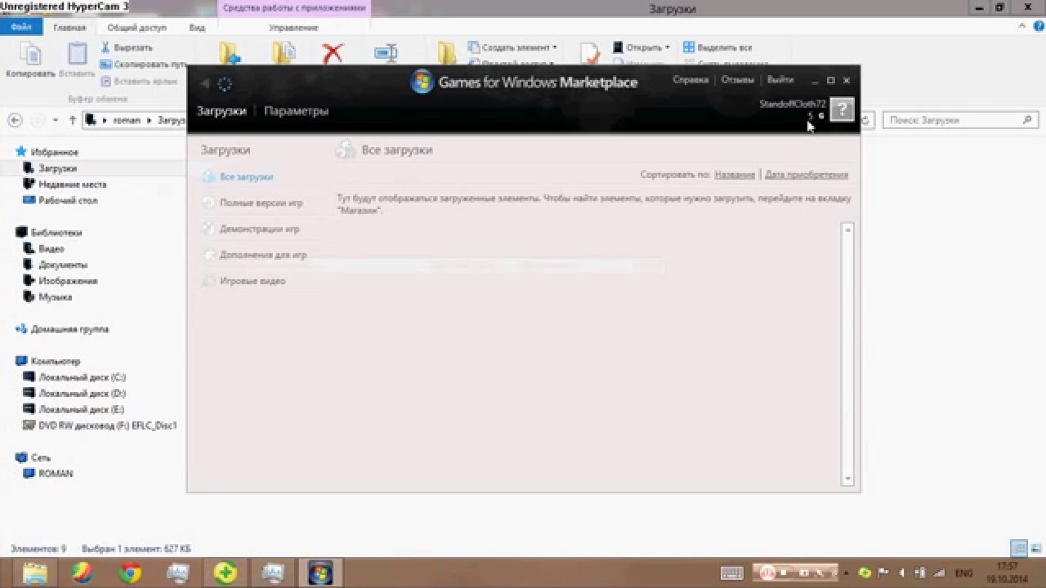Click Вырезать scissors in ribbon

point(127,47)
